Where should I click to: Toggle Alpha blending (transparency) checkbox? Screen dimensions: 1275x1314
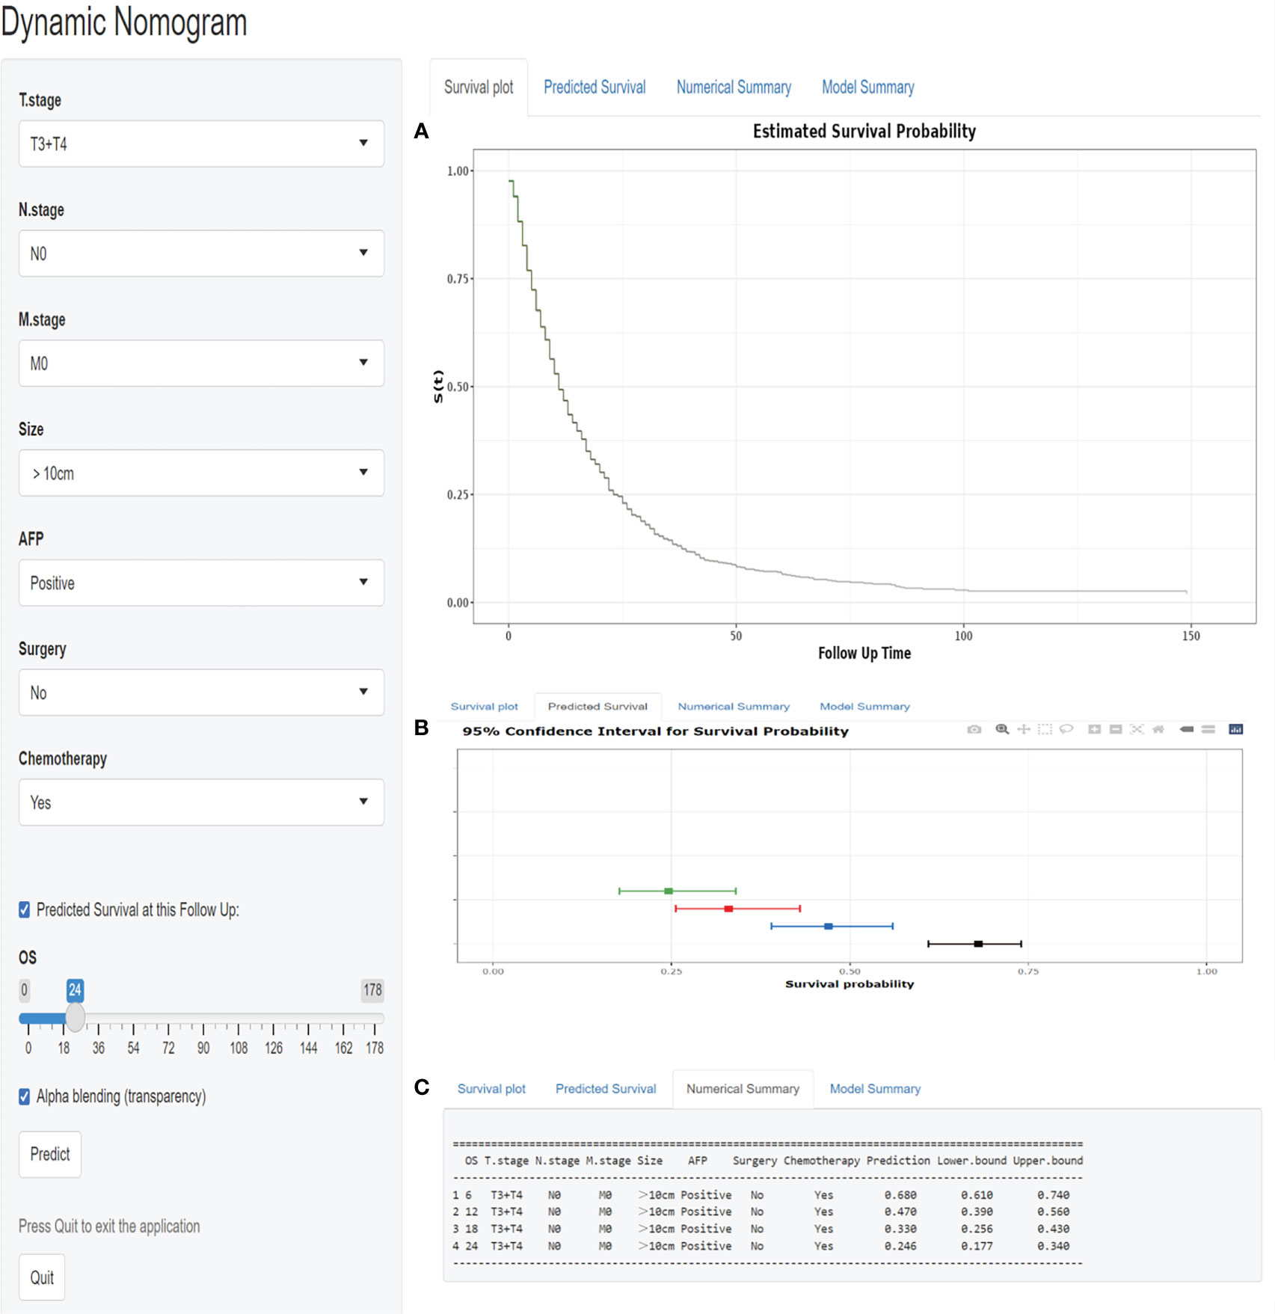coord(25,1096)
